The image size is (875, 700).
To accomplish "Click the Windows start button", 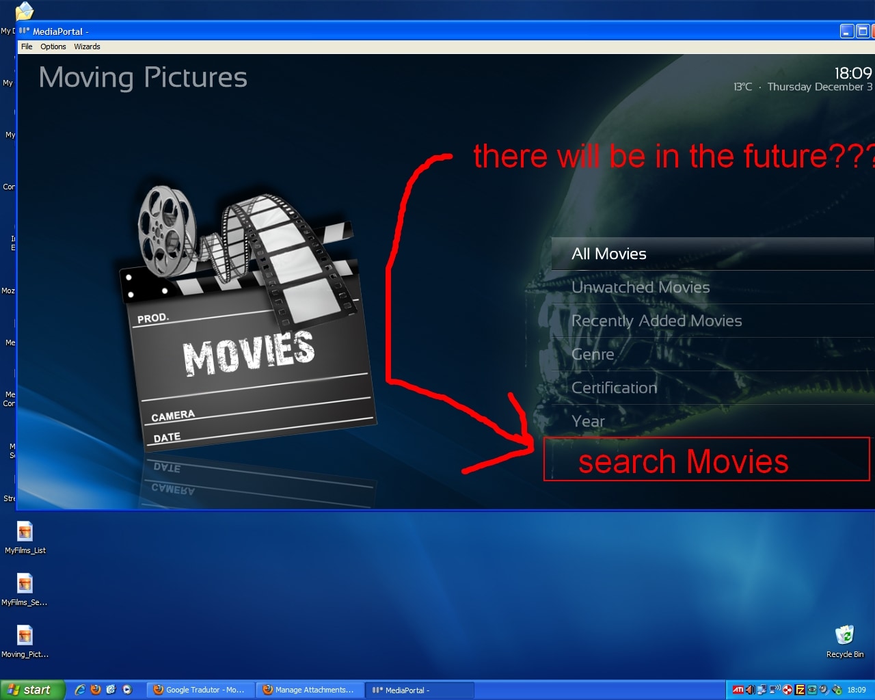I will (32, 690).
